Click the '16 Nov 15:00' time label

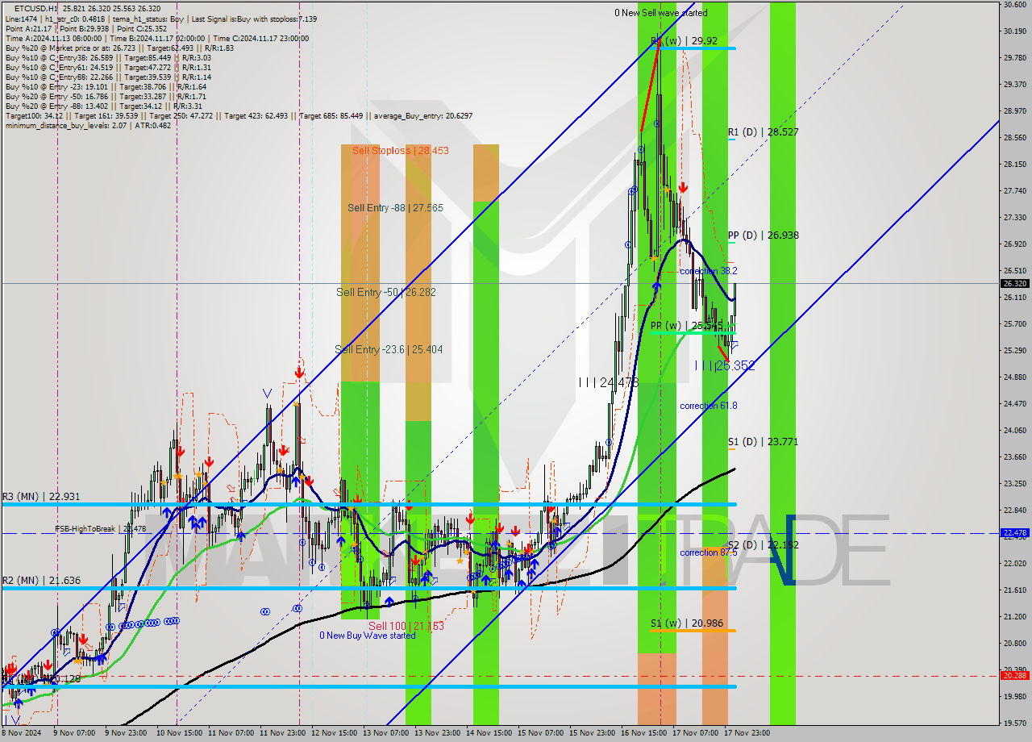click(x=643, y=734)
